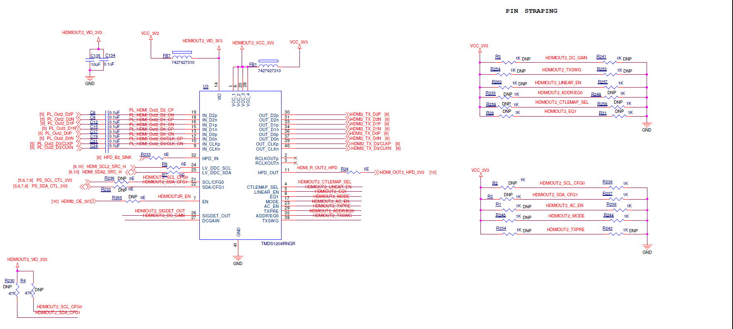Select strapping resistor designator R238
733x329 pixels.
point(608,182)
